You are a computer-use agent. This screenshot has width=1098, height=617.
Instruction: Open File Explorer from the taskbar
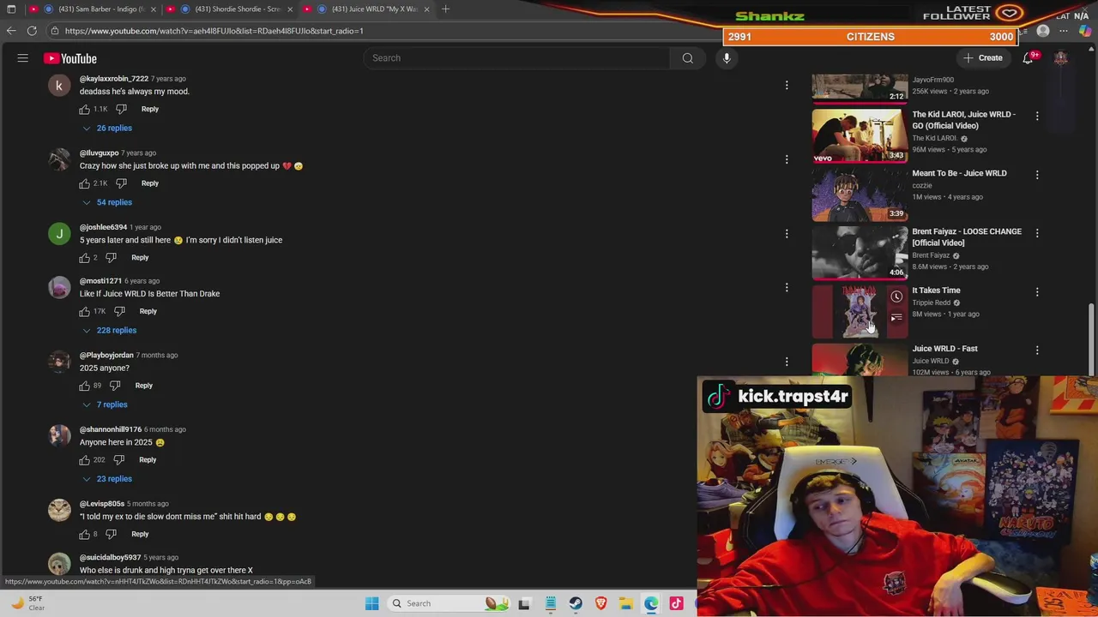(626, 603)
